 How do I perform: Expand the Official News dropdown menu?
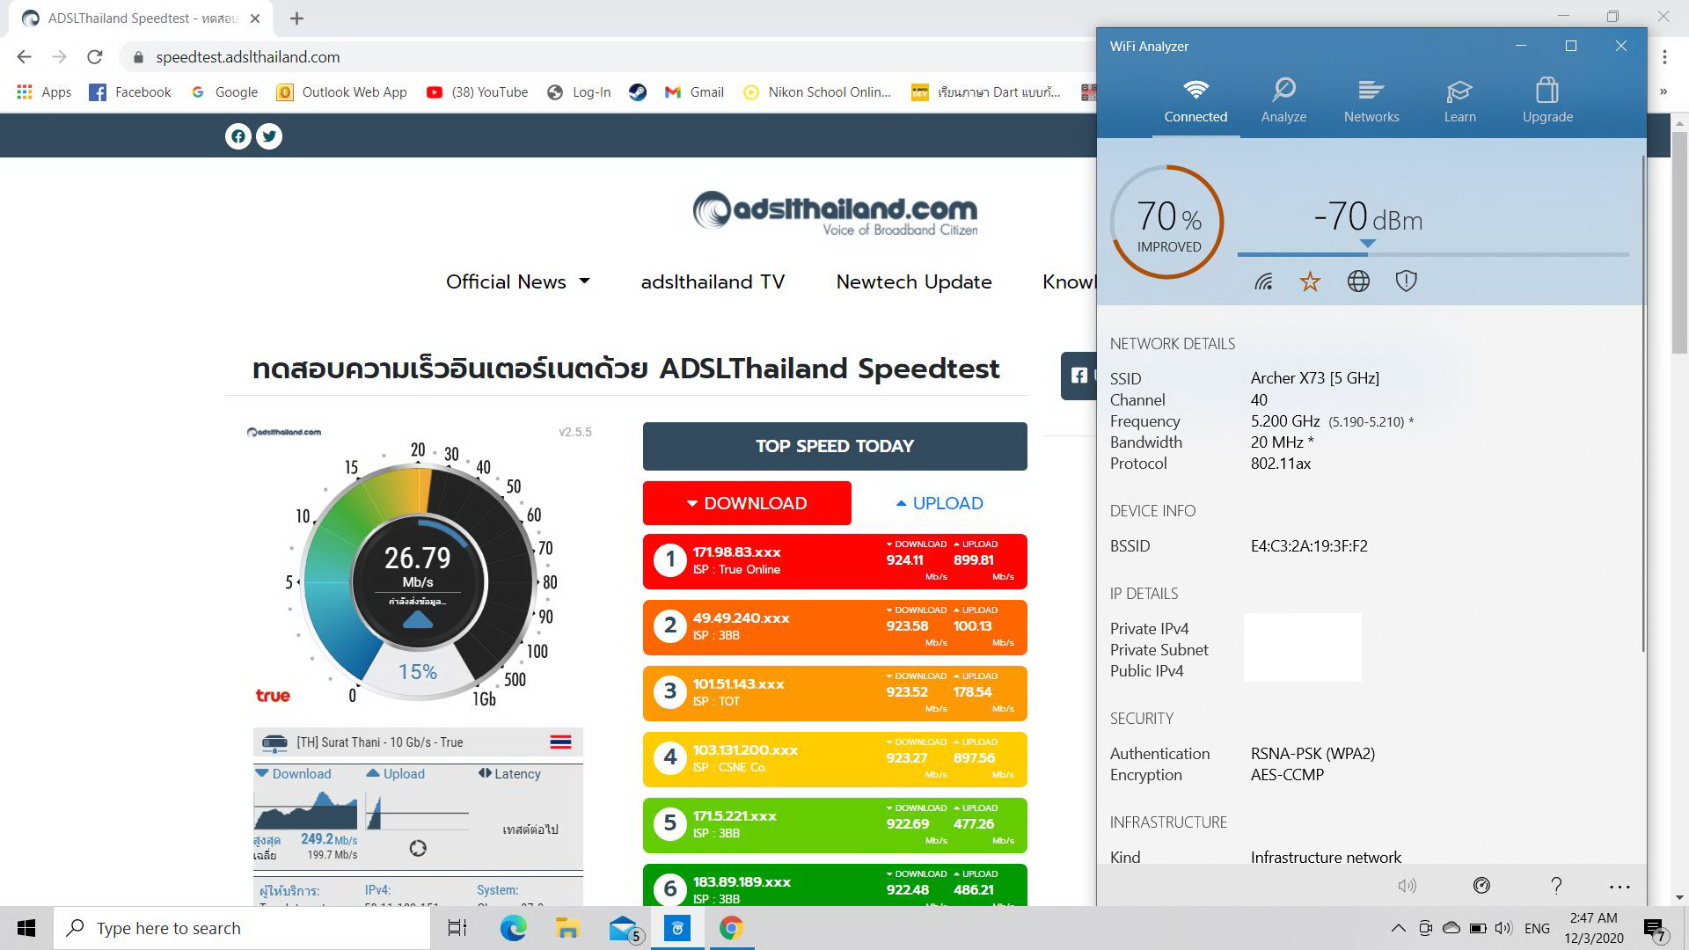click(x=517, y=282)
